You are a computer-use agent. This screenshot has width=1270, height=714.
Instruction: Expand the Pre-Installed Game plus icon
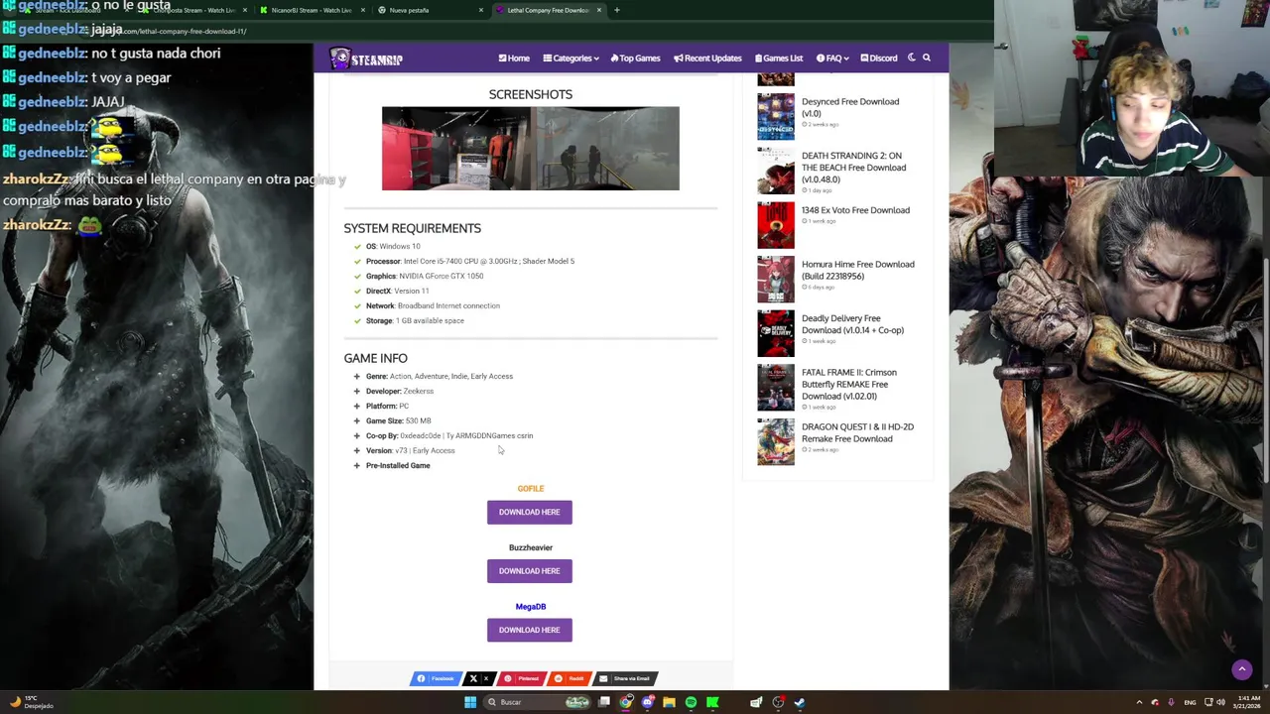click(357, 466)
